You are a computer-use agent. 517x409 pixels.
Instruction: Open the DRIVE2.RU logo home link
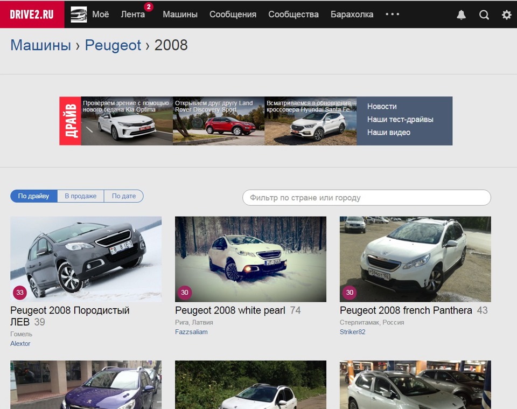[32, 15]
